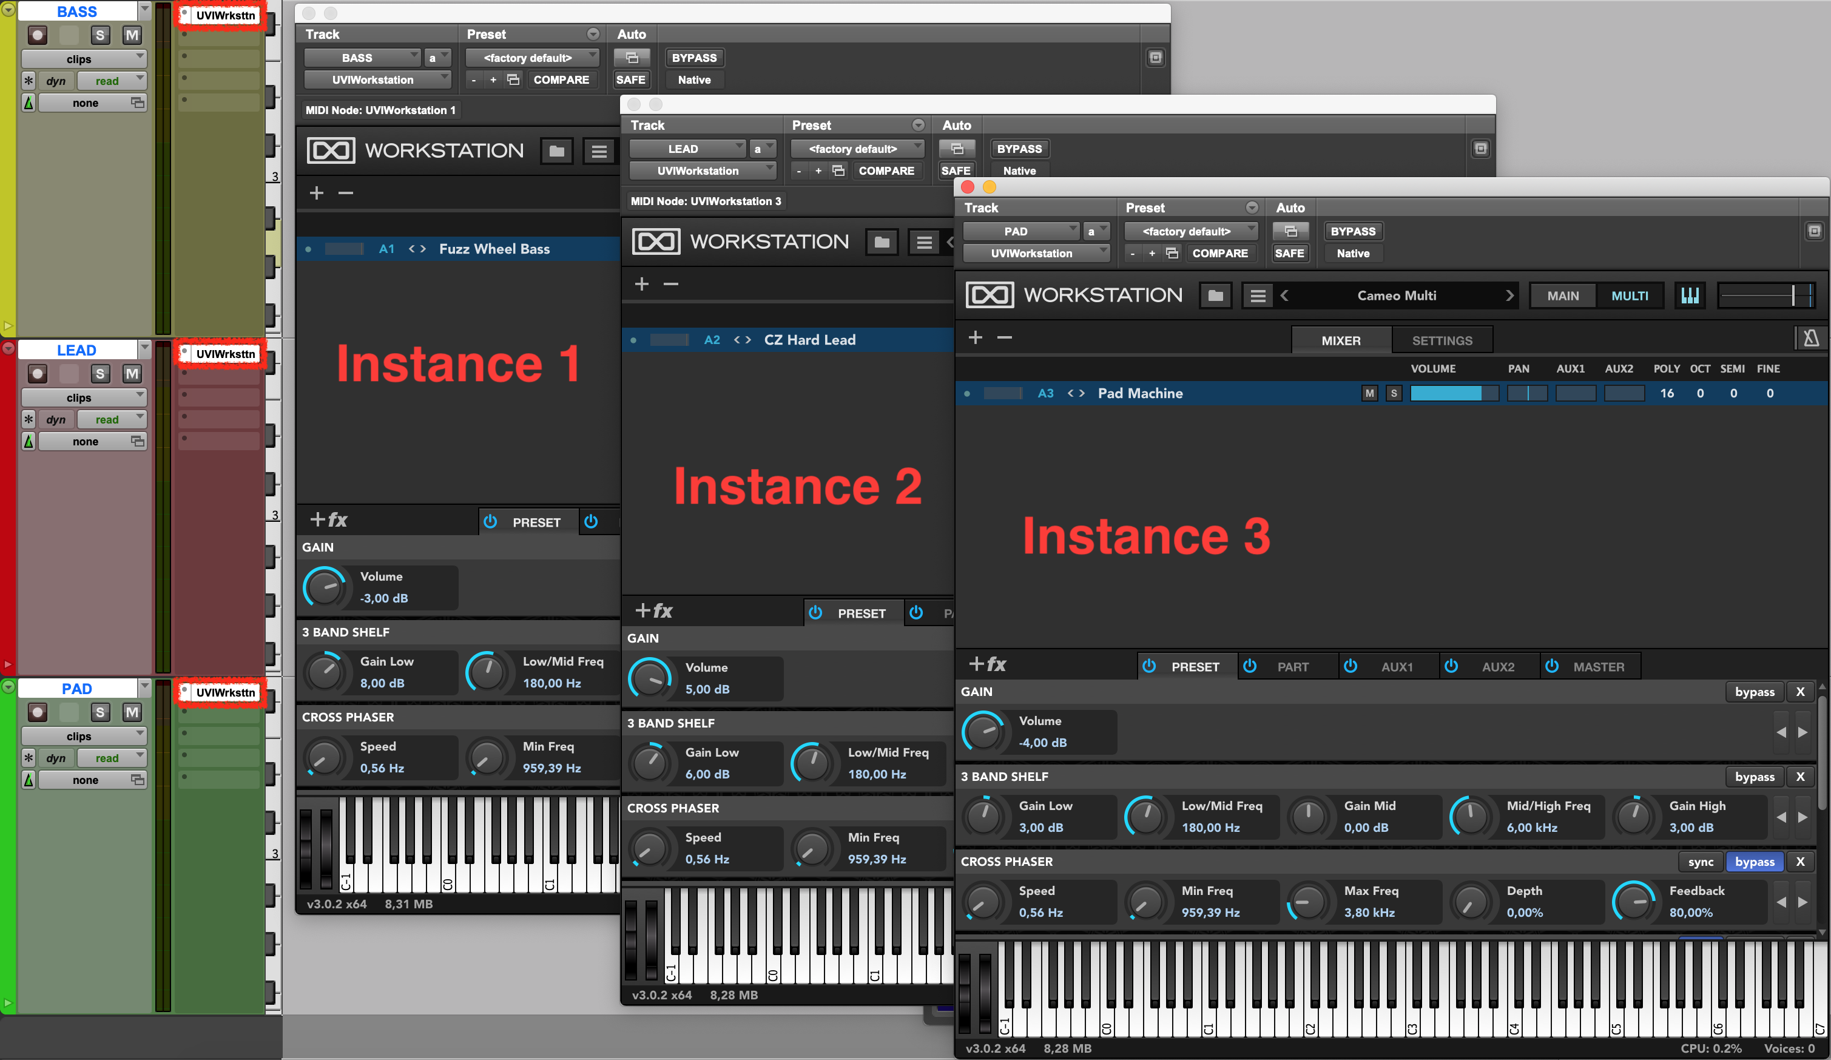Screen dimensions: 1831x1060
Task: Add effect with +fx in BASS window
Action: tap(328, 519)
